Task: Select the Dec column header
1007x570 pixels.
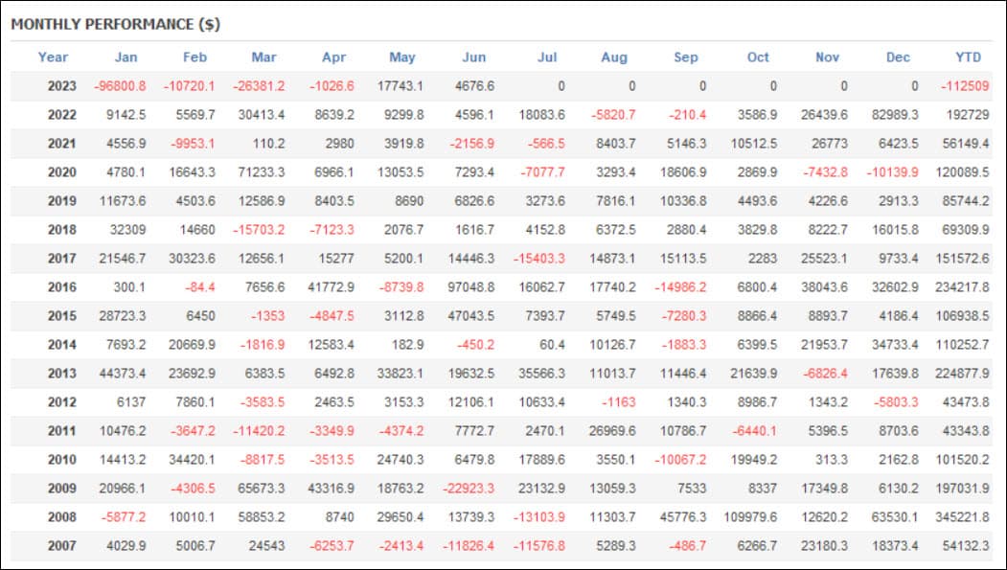Action: 898,57
